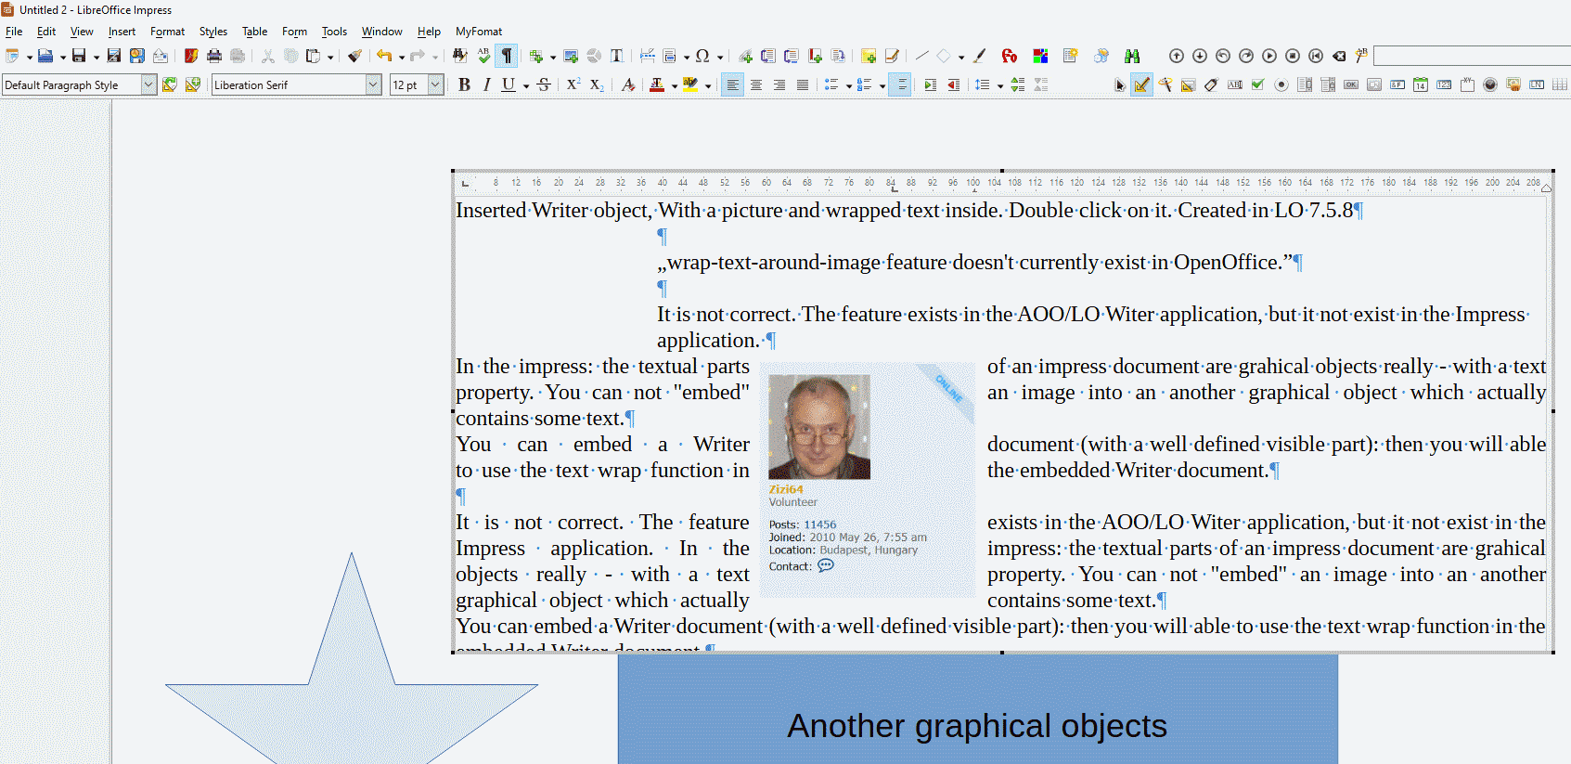The width and height of the screenshot is (1571, 764).
Task: Insert a date field form control
Action: (x=1421, y=84)
